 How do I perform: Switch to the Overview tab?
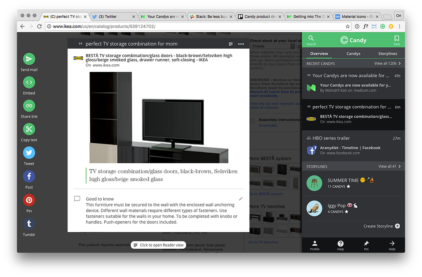(319, 54)
